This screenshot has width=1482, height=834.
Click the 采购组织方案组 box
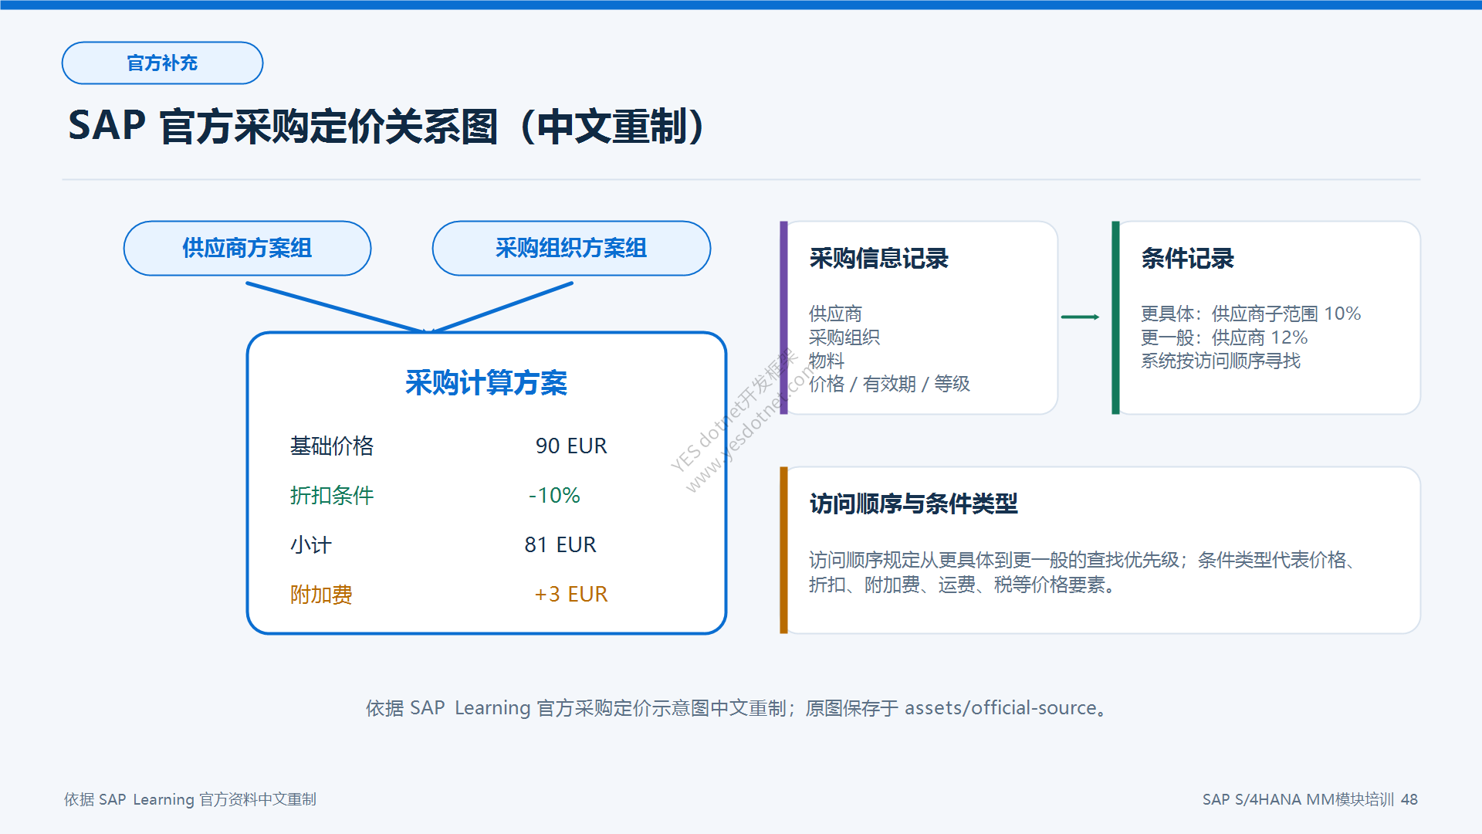571,248
